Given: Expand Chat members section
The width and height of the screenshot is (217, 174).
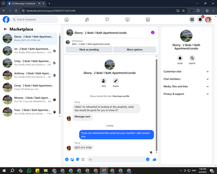Looking at the screenshot, I should click(186, 79).
